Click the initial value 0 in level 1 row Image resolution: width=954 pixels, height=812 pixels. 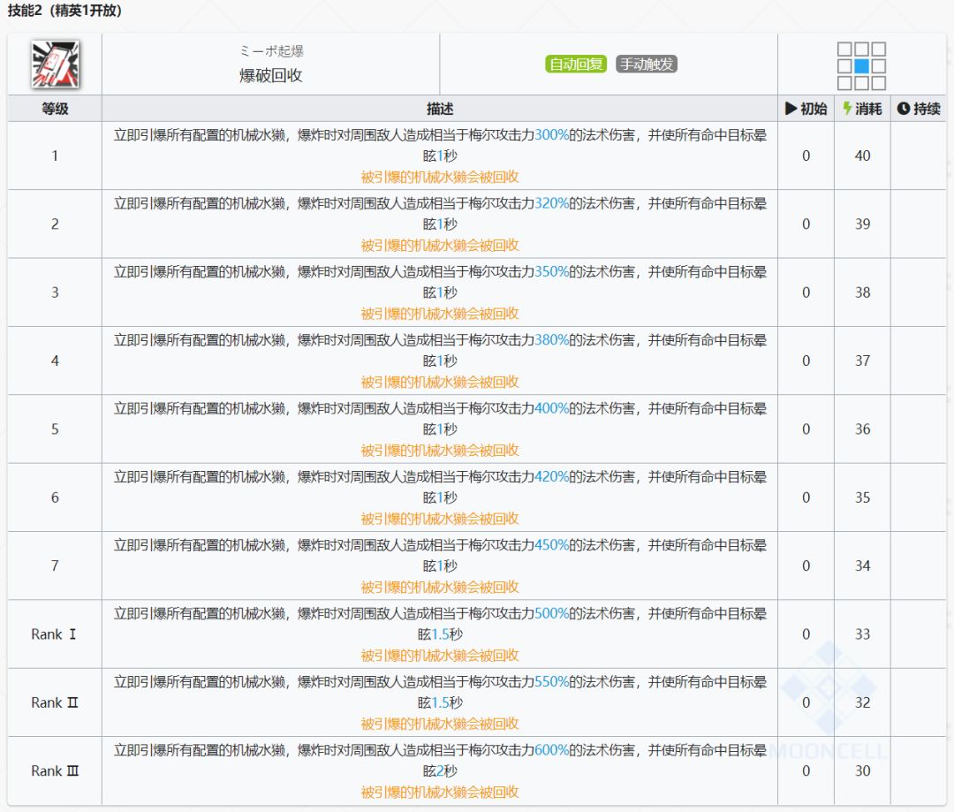pos(806,156)
